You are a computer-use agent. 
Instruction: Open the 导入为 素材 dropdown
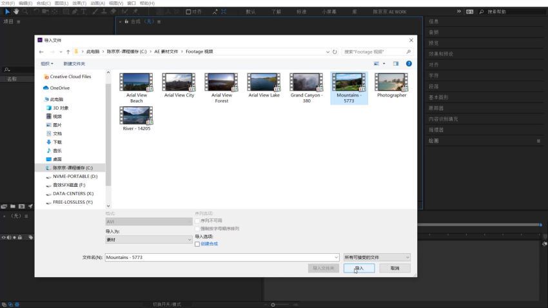point(149,240)
